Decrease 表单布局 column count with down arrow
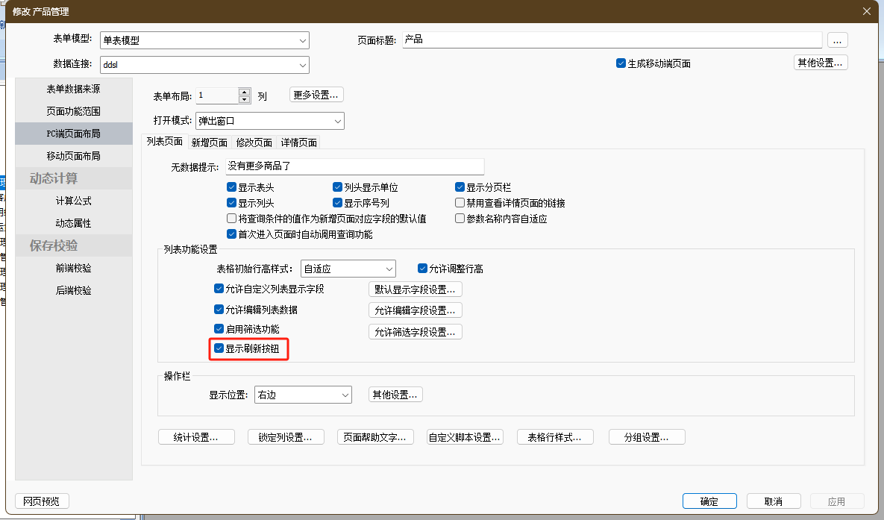 [x=244, y=99]
